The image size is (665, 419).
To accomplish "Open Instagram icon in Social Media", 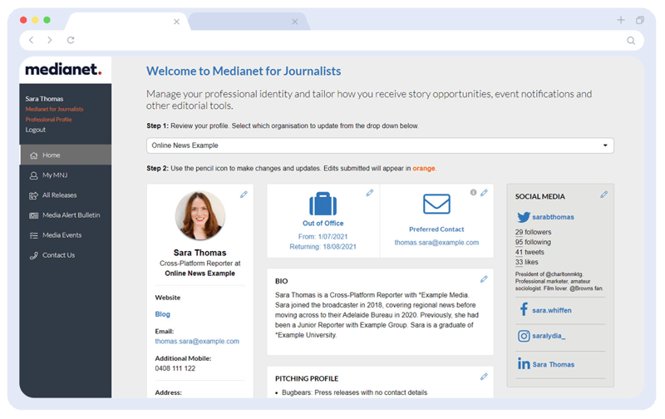I will click(x=524, y=336).
